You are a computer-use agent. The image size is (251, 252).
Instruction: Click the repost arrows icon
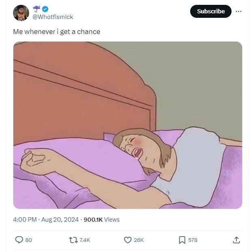[73, 240]
